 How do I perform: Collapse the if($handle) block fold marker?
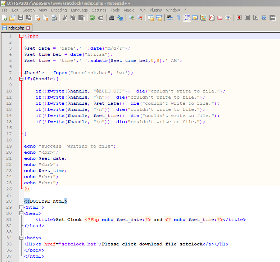[x=21, y=79]
